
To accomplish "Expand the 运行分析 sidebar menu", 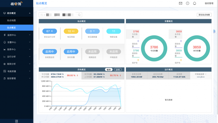I will pyautogui.click(x=17, y=57).
